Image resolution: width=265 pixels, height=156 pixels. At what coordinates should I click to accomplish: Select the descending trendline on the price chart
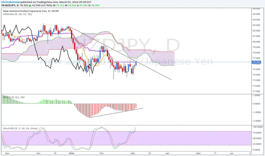pyautogui.click(x=120, y=53)
